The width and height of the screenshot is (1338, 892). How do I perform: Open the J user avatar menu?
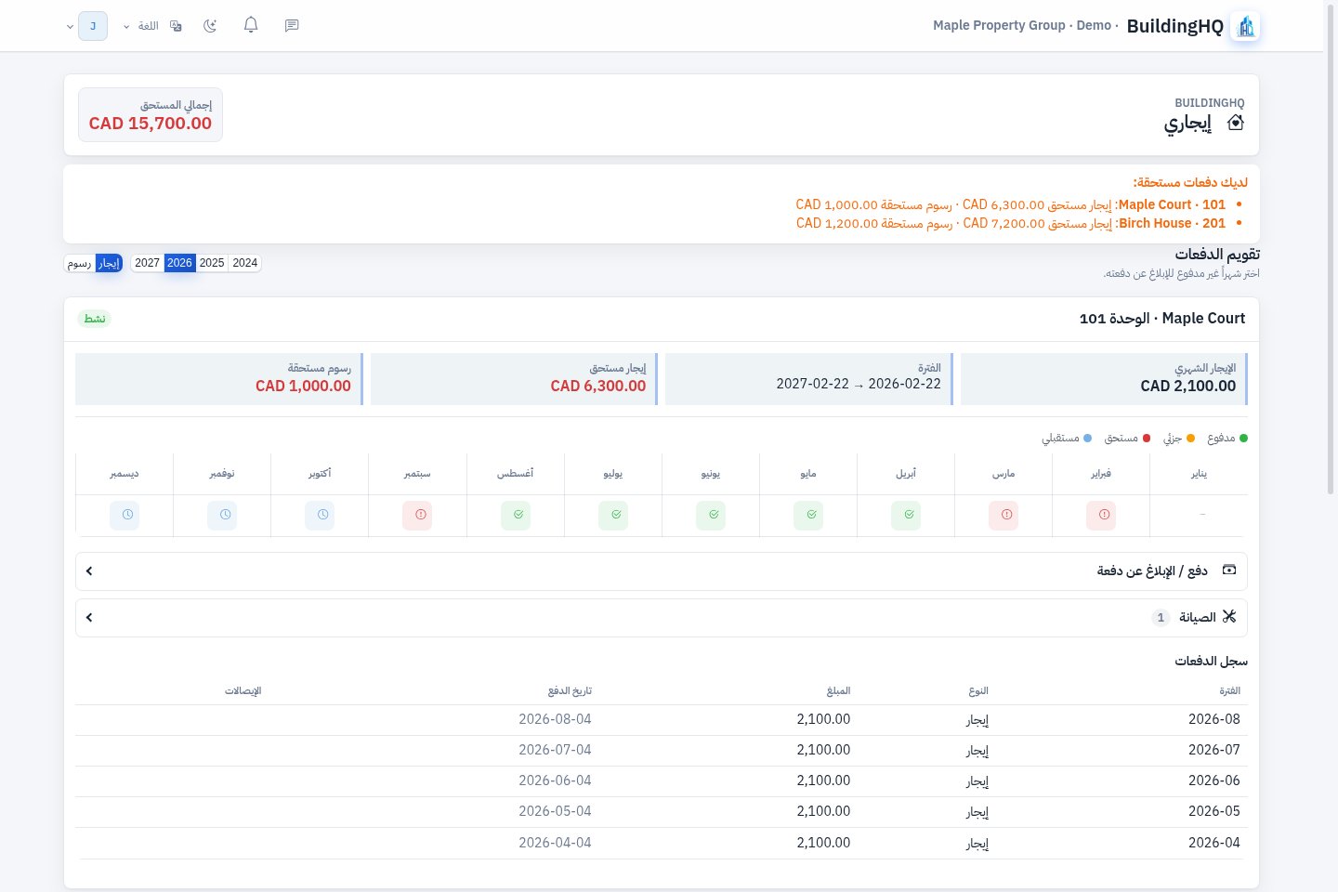[93, 26]
